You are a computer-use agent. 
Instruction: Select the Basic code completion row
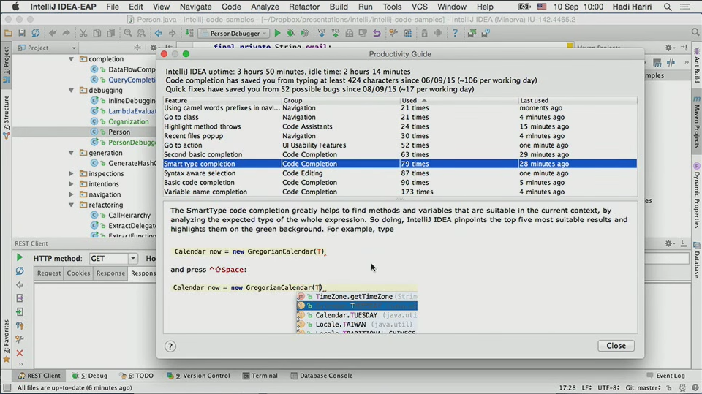point(400,183)
